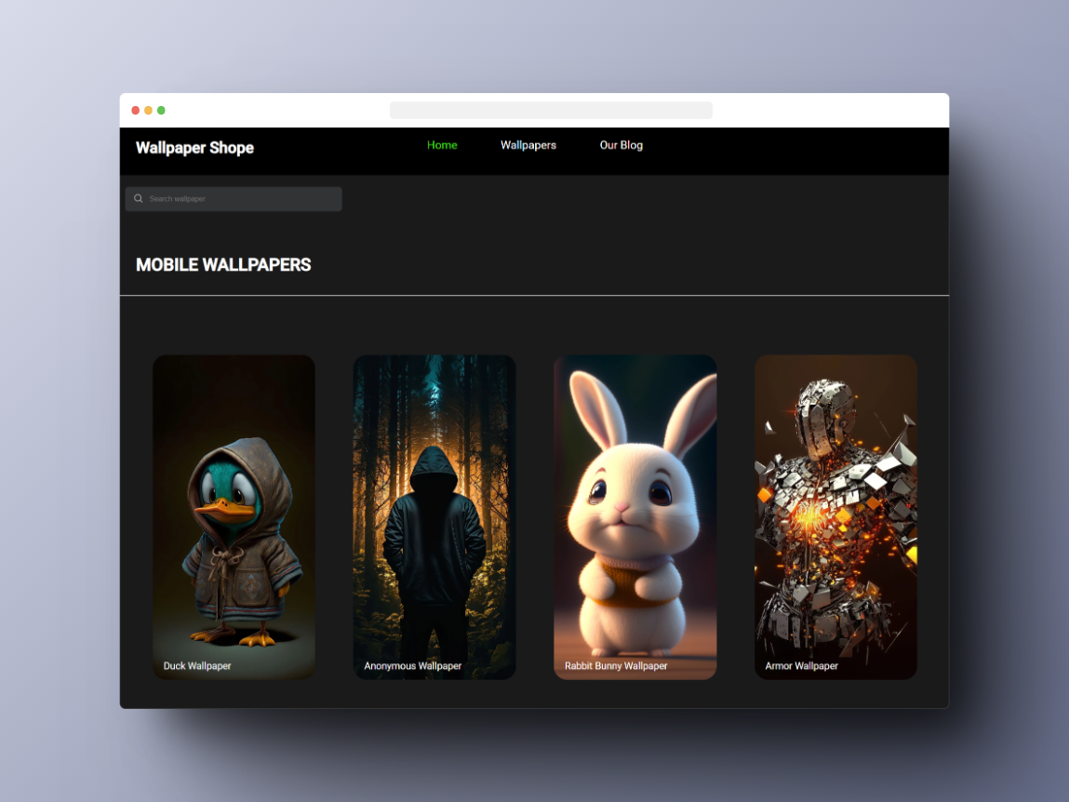Open the Wallpapers menu item
This screenshot has width=1069, height=802.
(x=528, y=145)
